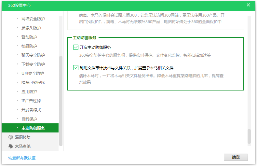Select 网络安全防护 in sidebar

point(33,19)
